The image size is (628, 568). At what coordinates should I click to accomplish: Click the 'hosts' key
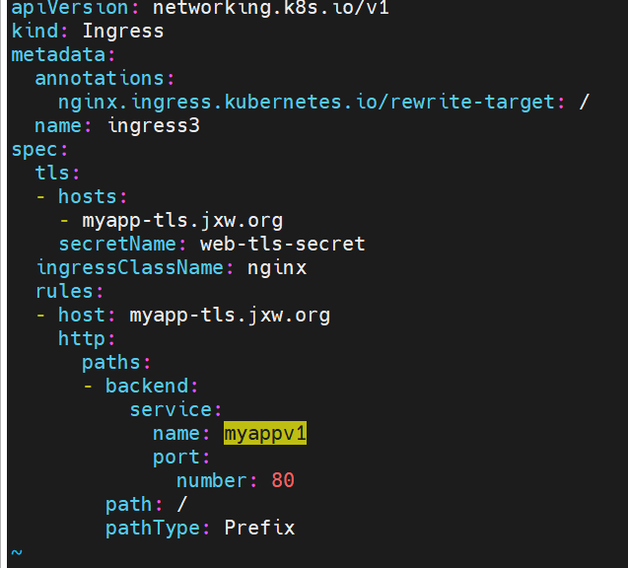pyautogui.click(x=88, y=196)
